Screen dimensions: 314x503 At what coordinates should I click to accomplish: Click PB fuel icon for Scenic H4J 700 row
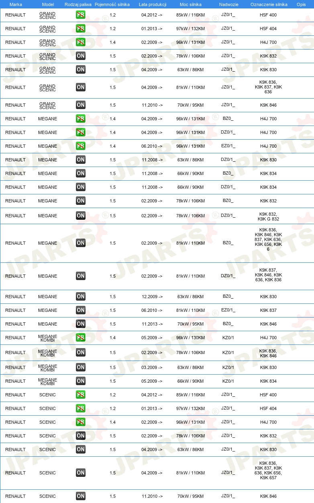81,422
